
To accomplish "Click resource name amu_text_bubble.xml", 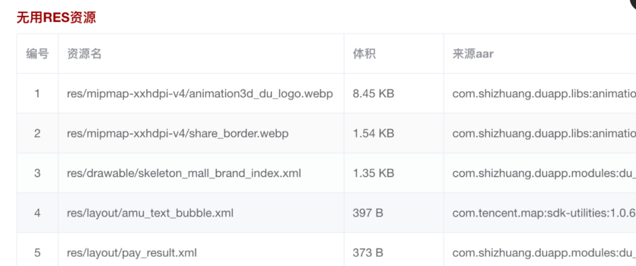I will point(150,213).
